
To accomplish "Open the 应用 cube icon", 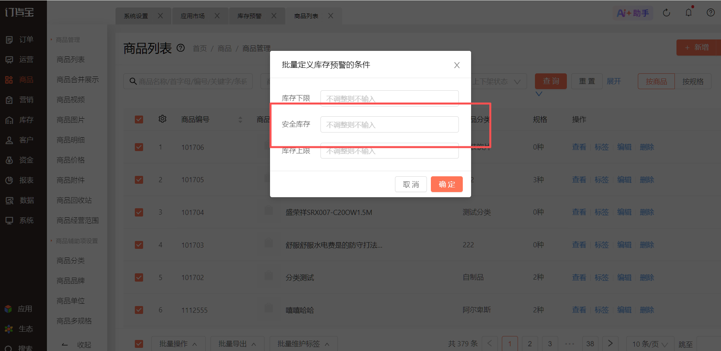I will pyautogui.click(x=8, y=309).
